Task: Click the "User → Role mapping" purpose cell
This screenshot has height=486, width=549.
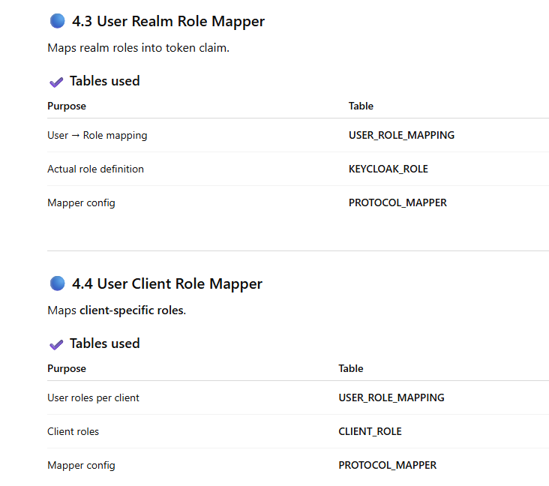Action: pos(97,135)
